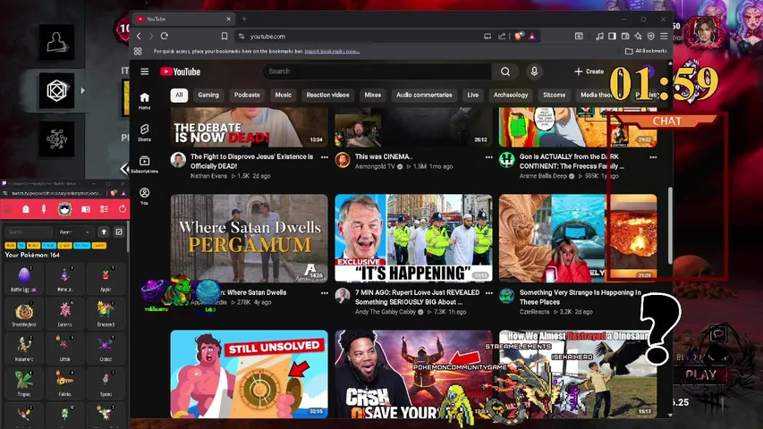763x429 pixels.
Task: Click the YouTube logo
Action: (x=180, y=71)
